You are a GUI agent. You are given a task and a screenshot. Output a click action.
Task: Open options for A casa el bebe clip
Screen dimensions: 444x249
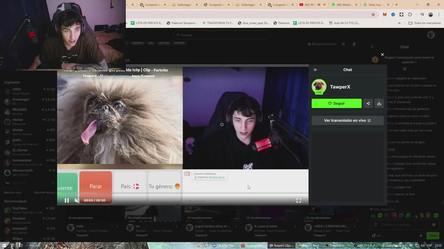296,227
